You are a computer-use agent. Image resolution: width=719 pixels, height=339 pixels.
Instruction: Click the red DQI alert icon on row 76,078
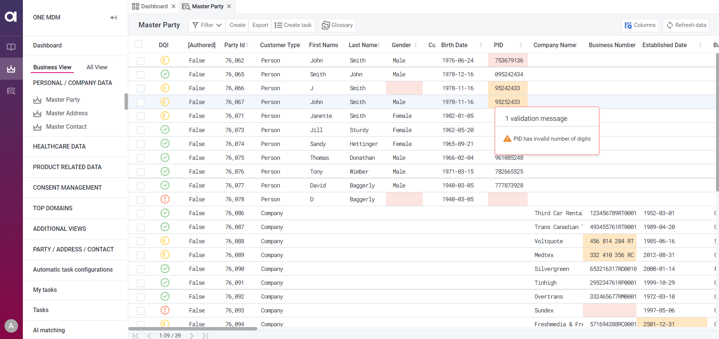[165, 199]
